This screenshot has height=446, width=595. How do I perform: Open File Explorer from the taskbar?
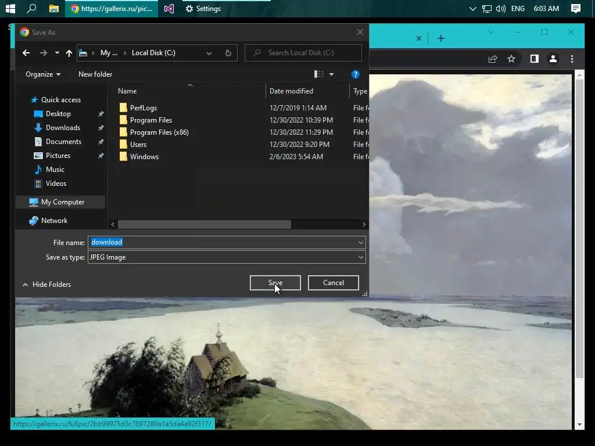tap(54, 8)
